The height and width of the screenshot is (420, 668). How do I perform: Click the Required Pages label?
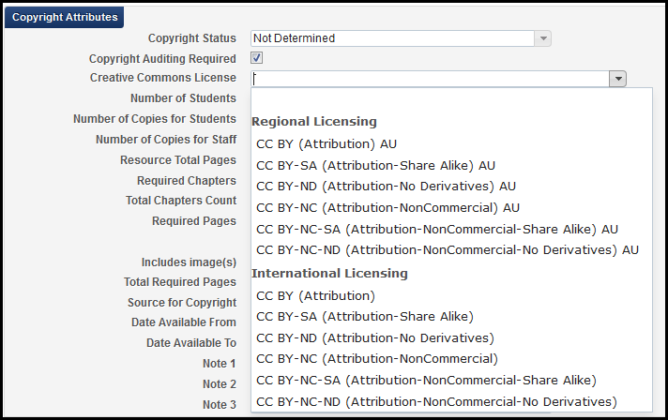coord(194,221)
